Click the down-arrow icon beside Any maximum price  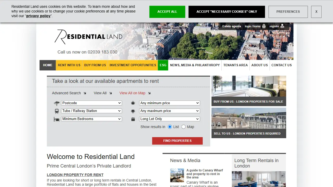pyautogui.click(x=133, y=111)
